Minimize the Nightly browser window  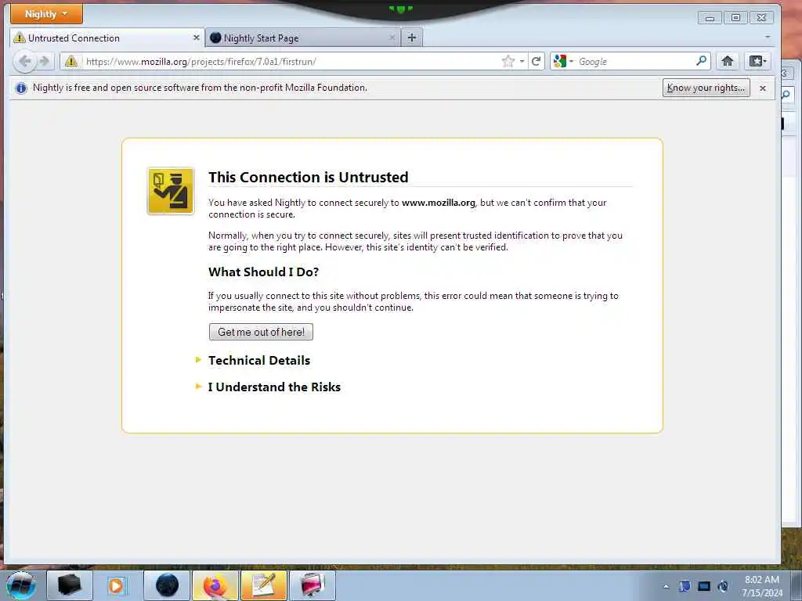tap(710, 18)
